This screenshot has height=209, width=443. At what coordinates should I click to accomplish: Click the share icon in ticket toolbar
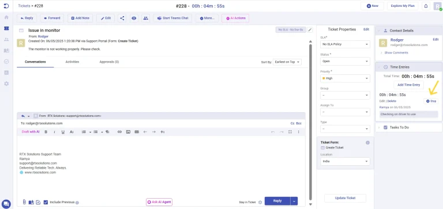tap(122, 18)
